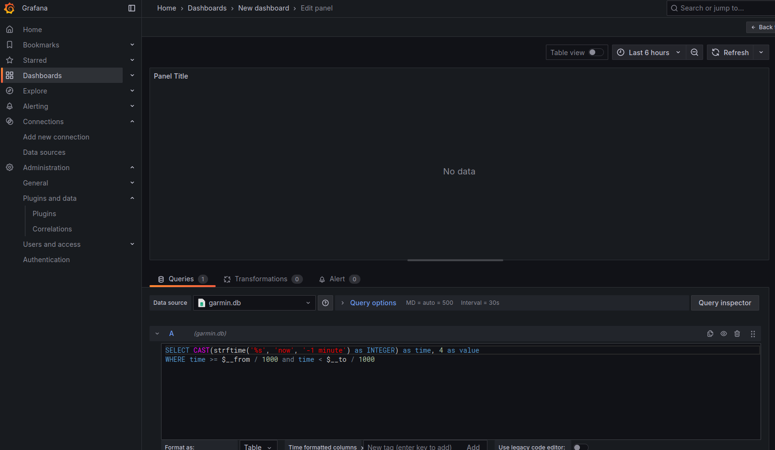Click the query A name label
Image resolution: width=775 pixels, height=450 pixels.
[172, 334]
